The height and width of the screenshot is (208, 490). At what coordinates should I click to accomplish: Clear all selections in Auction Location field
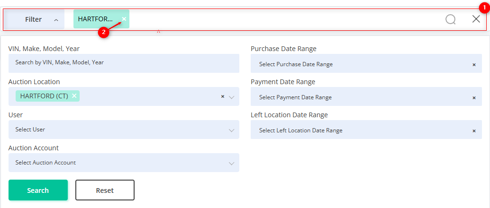coord(222,96)
